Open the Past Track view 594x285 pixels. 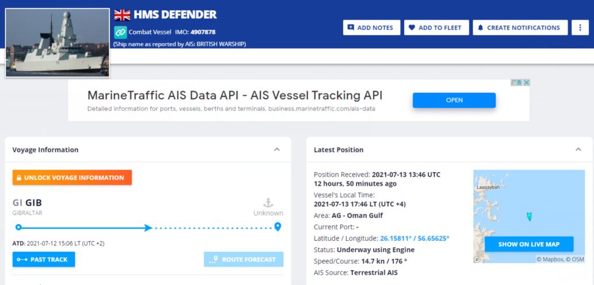coord(44,259)
